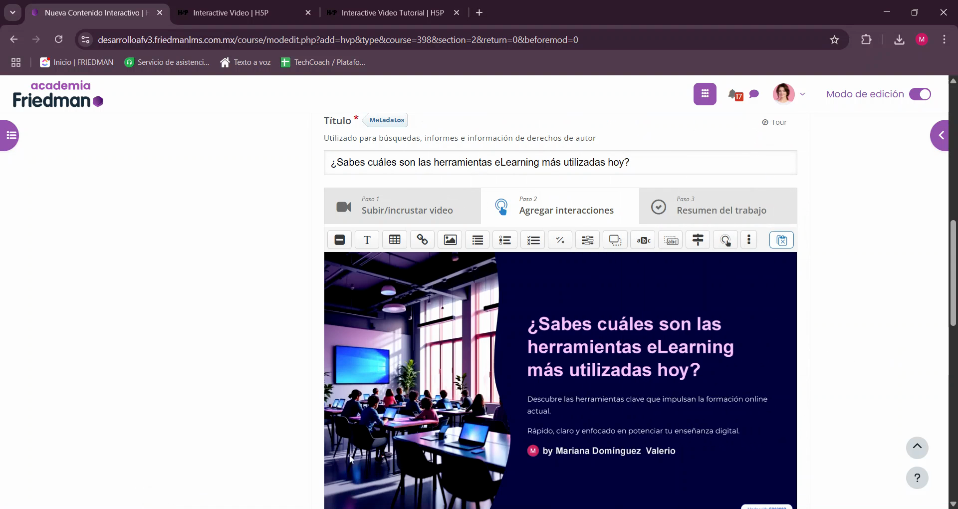View site information icon in address bar

coord(85,39)
